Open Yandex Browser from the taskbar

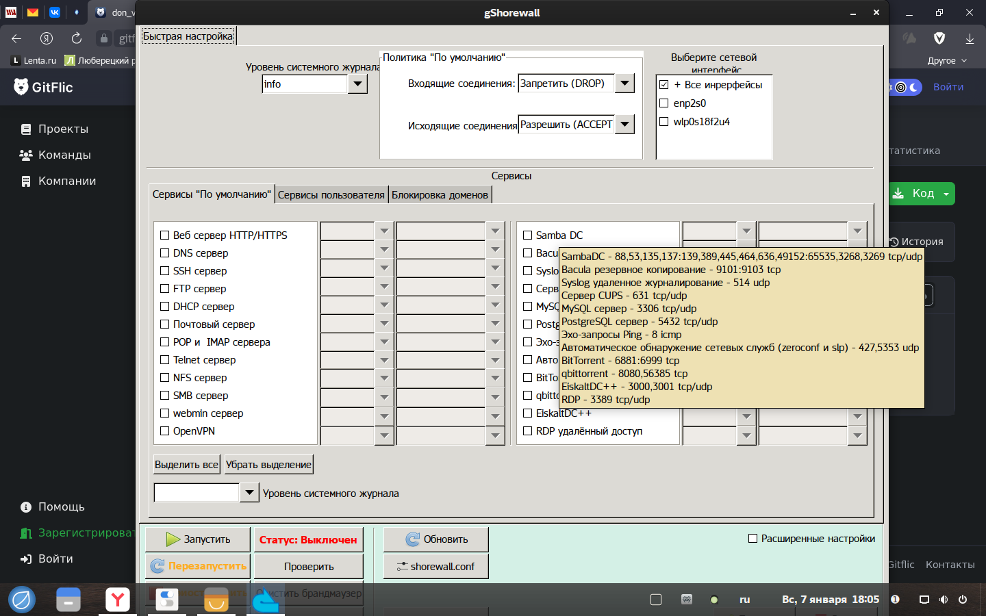(118, 600)
